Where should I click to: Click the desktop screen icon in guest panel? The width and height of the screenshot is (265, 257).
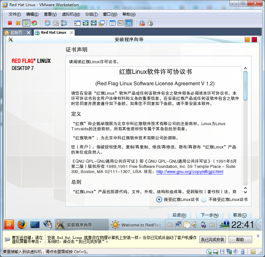[35, 225]
